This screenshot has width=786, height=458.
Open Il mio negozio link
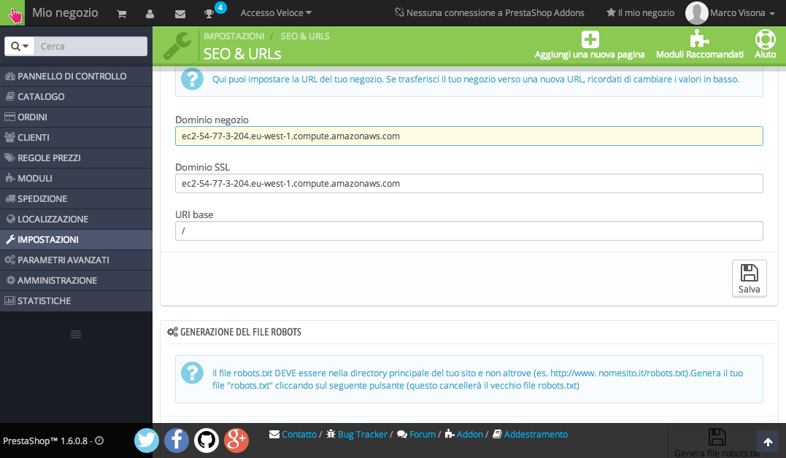[640, 13]
